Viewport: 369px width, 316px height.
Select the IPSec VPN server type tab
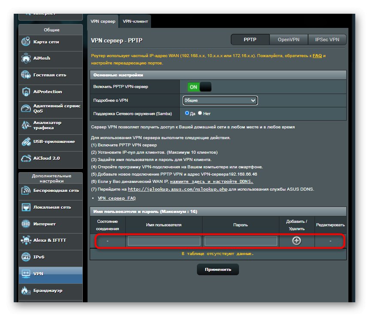pos(327,39)
